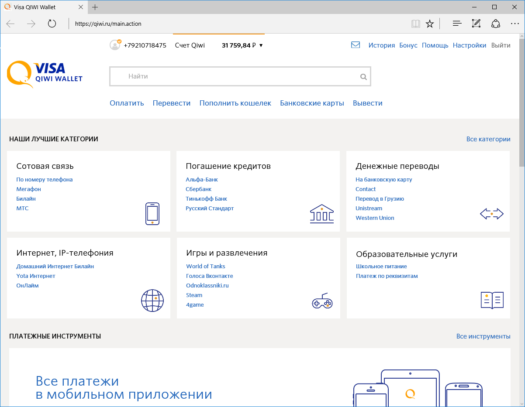Open the Оплатить menu item
Image resolution: width=525 pixels, height=407 pixels.
coord(127,103)
